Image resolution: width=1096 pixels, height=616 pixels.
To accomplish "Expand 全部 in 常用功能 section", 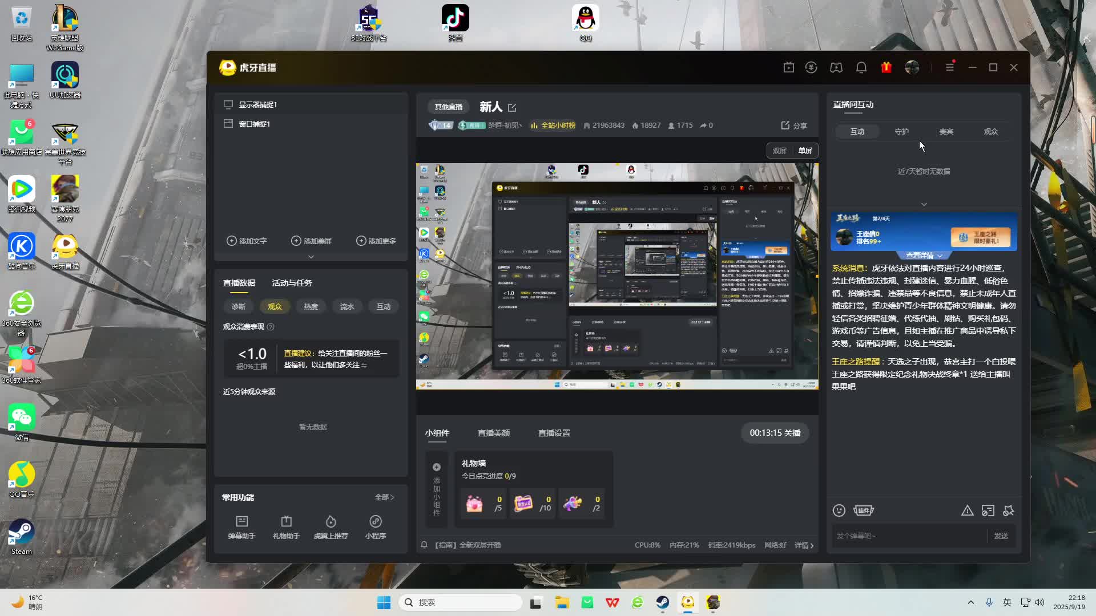I will [x=384, y=497].
